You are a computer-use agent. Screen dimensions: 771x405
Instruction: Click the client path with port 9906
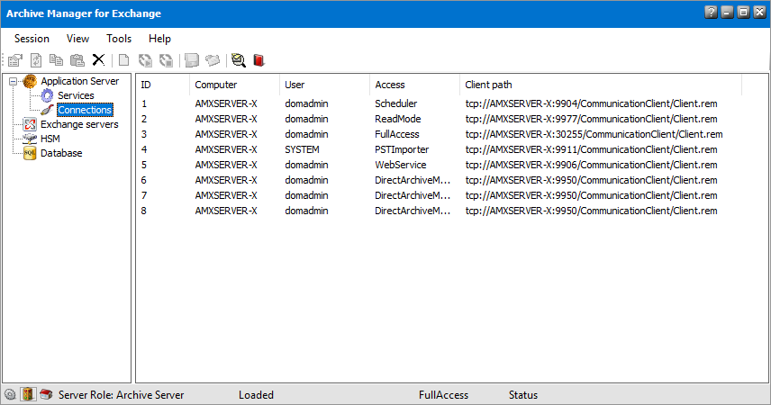[x=591, y=165]
